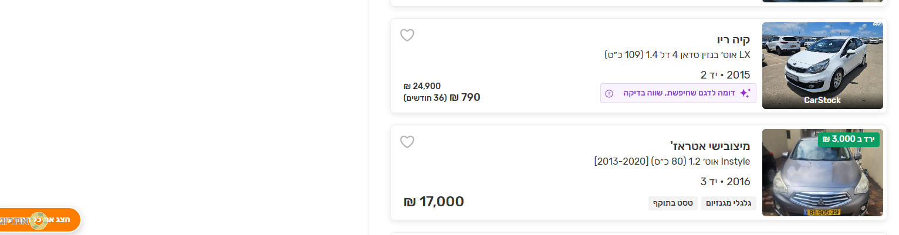Favorite the Mitsubishi Attrage listing heart
The width and height of the screenshot is (899, 235).
pos(407,142)
